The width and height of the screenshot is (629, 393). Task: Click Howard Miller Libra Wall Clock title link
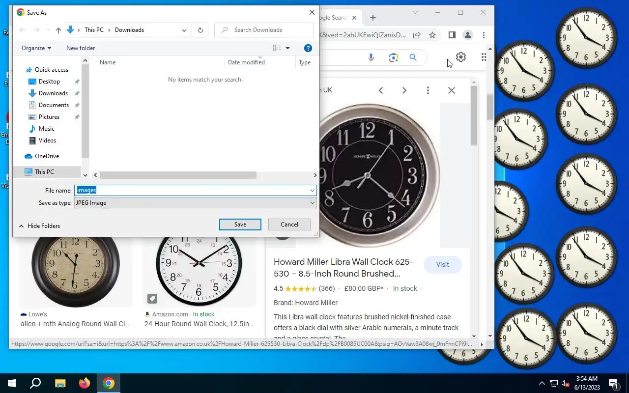[x=343, y=268]
